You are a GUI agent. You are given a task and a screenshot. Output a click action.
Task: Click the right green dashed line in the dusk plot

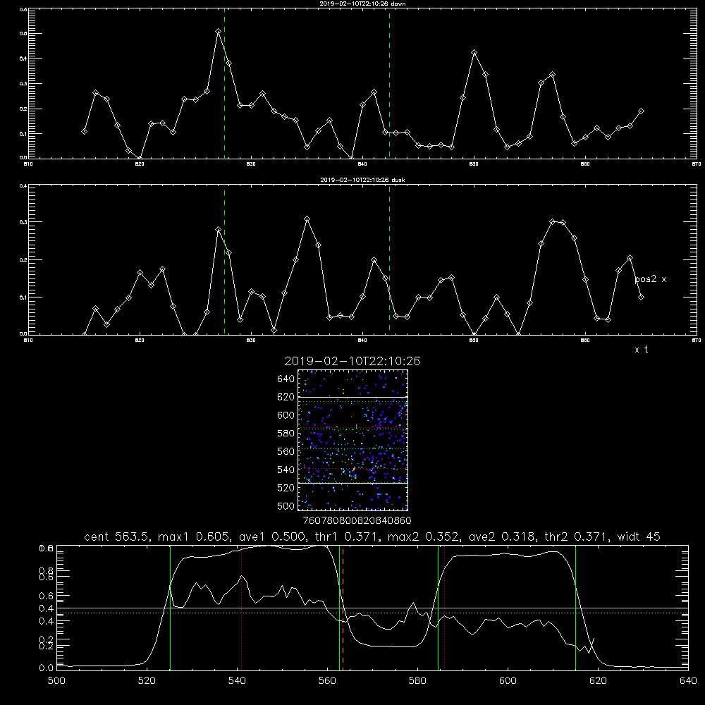pyautogui.click(x=389, y=259)
